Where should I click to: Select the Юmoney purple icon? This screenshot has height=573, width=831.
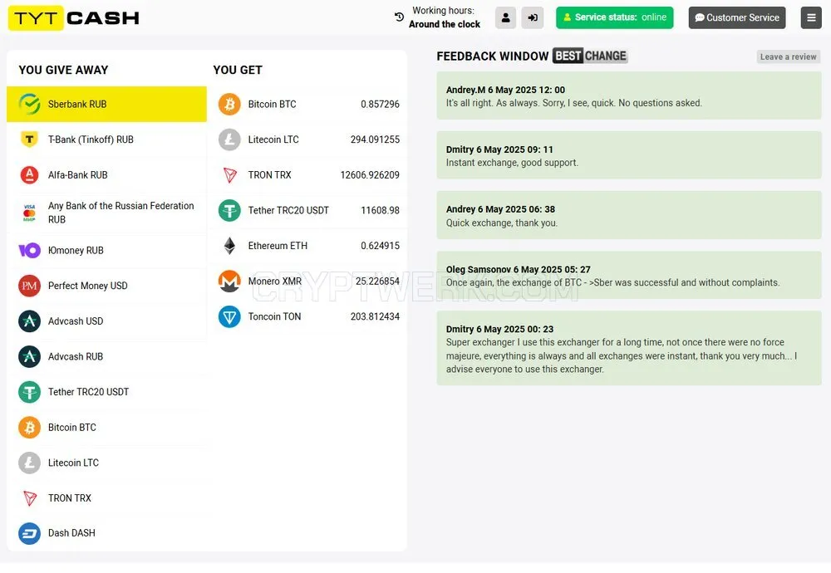click(30, 250)
